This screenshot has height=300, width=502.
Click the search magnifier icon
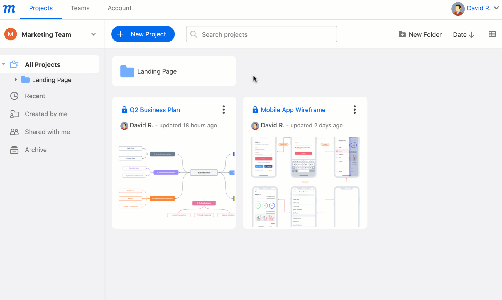pyautogui.click(x=194, y=34)
